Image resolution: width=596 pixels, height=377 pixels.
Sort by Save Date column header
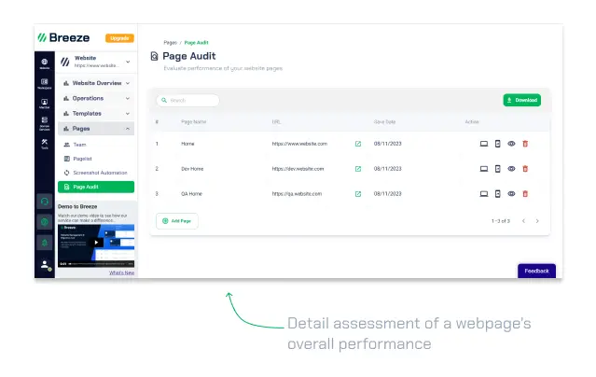(x=384, y=122)
